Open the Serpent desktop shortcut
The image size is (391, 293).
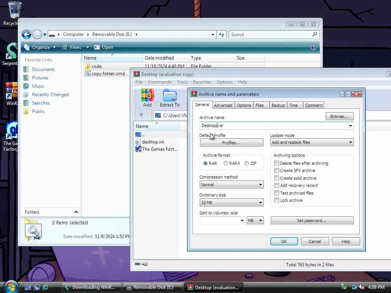pos(10,54)
